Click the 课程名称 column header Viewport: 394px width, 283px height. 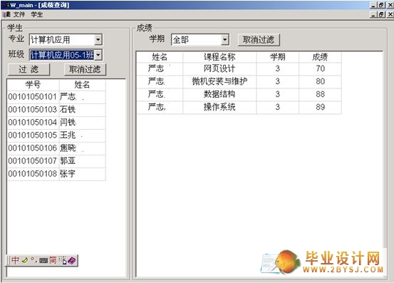(219, 57)
